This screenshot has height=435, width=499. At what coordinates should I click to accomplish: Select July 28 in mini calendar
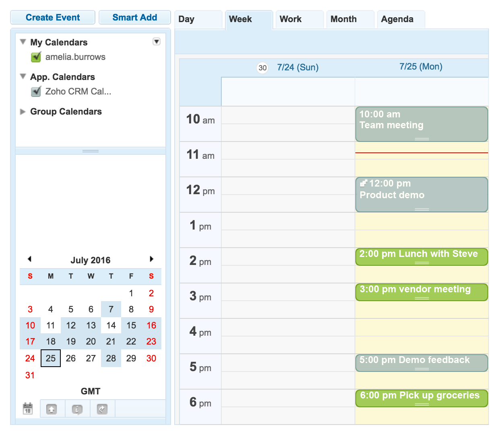111,358
